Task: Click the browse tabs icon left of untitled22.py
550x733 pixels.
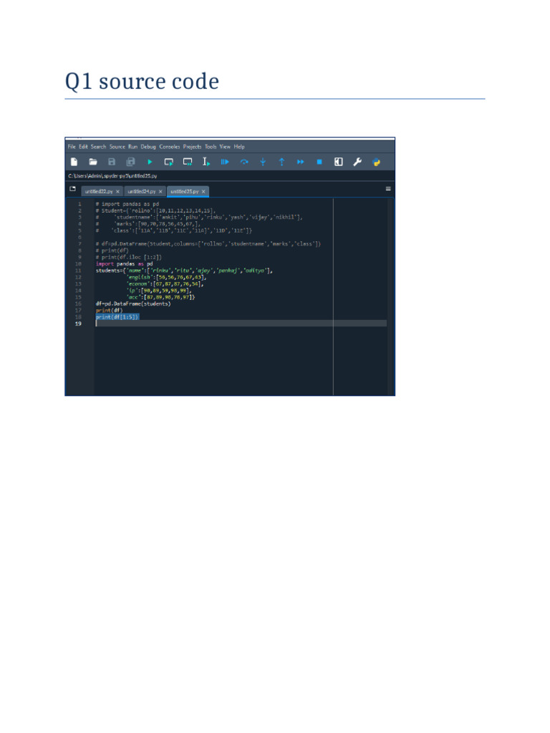Action: (x=72, y=189)
